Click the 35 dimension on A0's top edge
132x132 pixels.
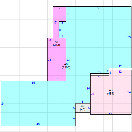click(98, 8)
